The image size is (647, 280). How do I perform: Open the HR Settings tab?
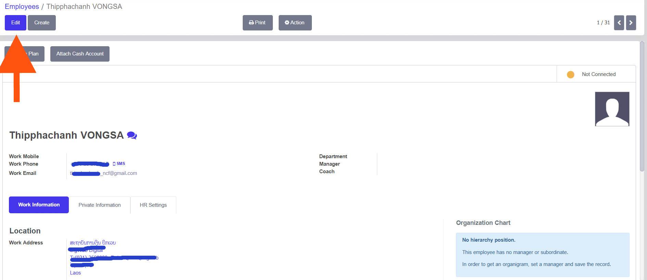153,205
